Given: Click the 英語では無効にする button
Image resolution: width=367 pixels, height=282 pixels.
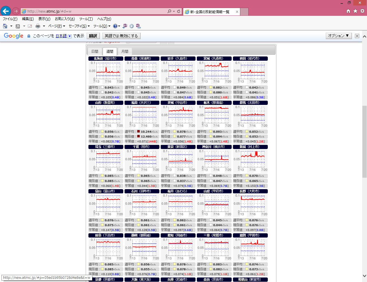Looking at the screenshot, I should click(121, 36).
